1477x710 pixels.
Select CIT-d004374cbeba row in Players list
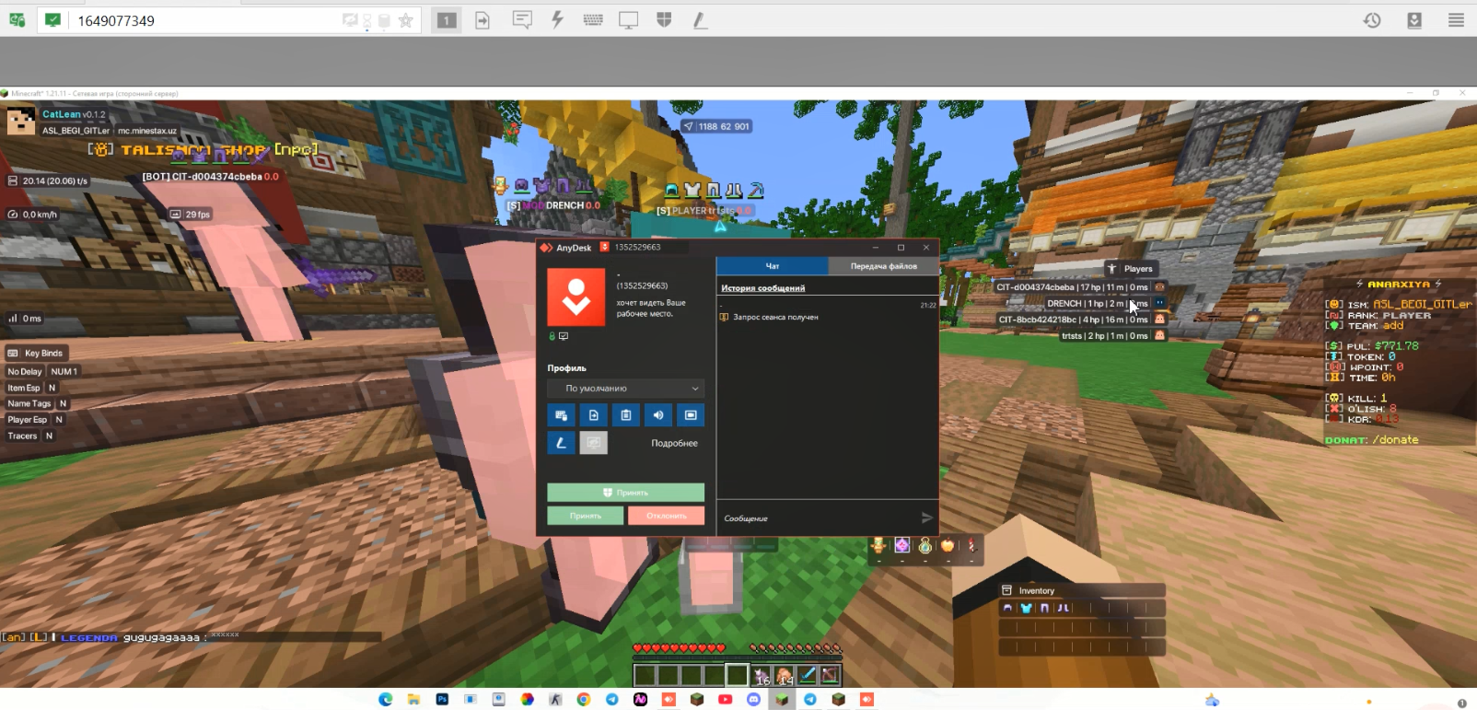click(1081, 287)
